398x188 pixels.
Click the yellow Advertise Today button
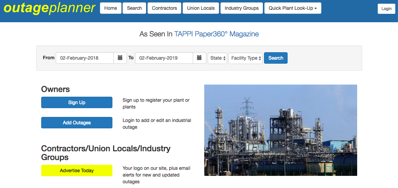(77, 170)
